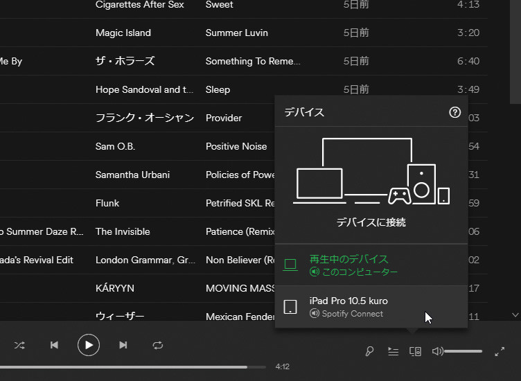Open album Provider
The height and width of the screenshot is (381, 521).
pyautogui.click(x=224, y=118)
